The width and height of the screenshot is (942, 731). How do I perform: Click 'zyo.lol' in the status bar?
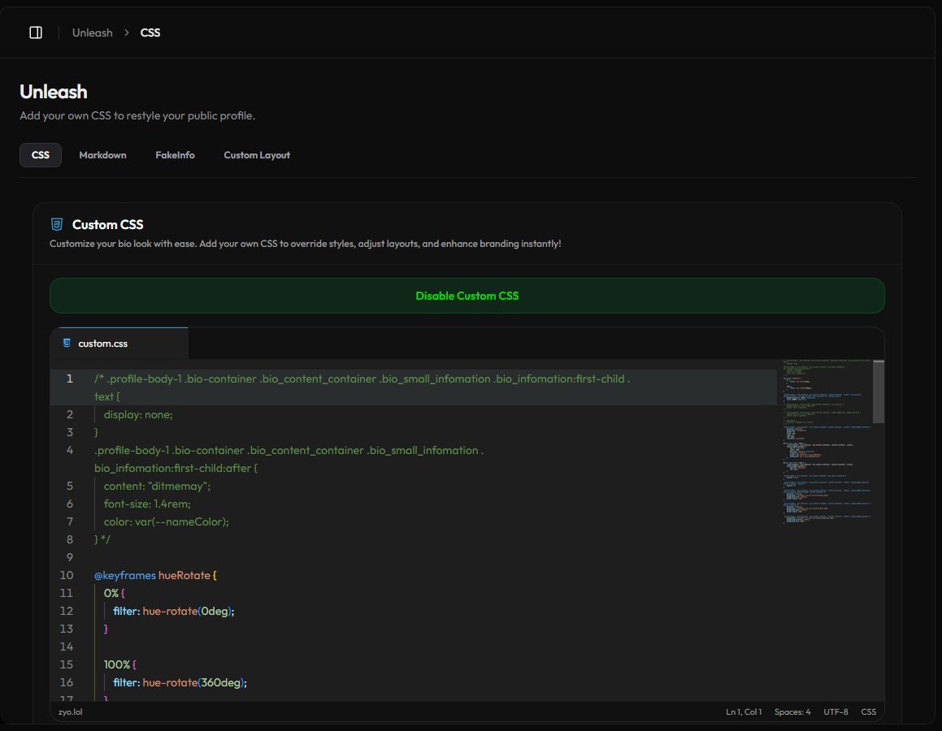pos(70,712)
